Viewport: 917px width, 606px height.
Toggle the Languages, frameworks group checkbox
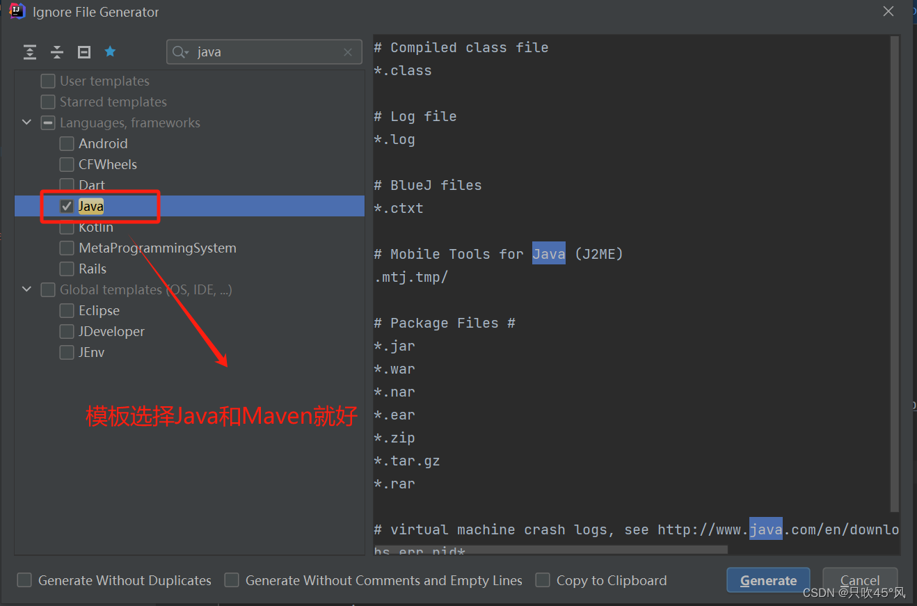click(48, 123)
